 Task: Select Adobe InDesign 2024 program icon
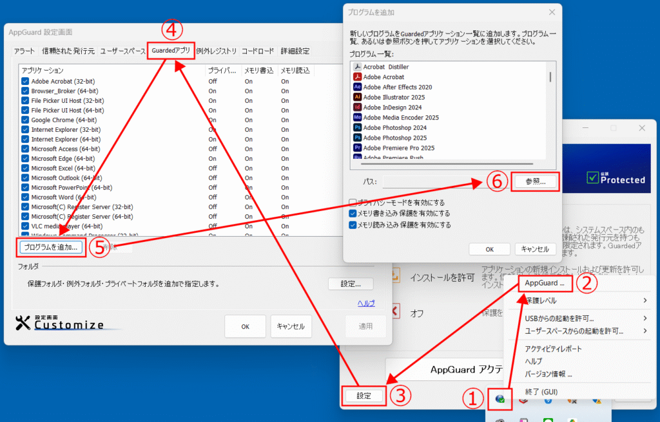(357, 107)
